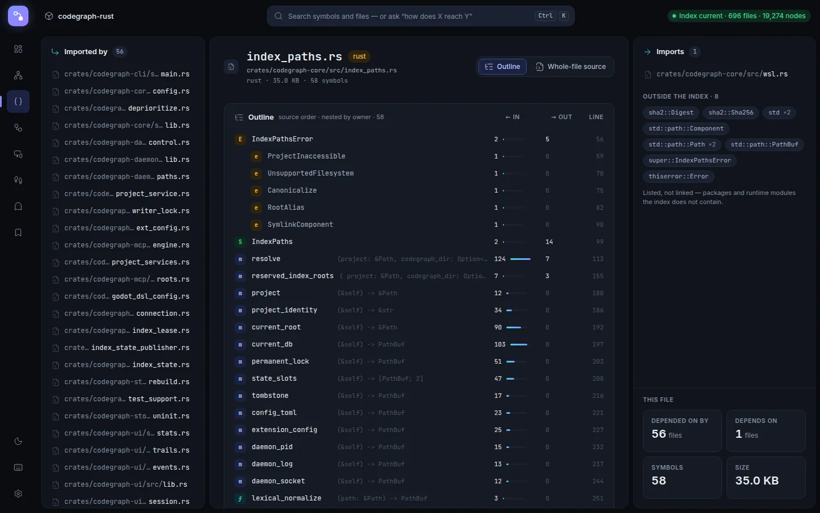Open settings gear icon
The image size is (820, 513).
18,494
